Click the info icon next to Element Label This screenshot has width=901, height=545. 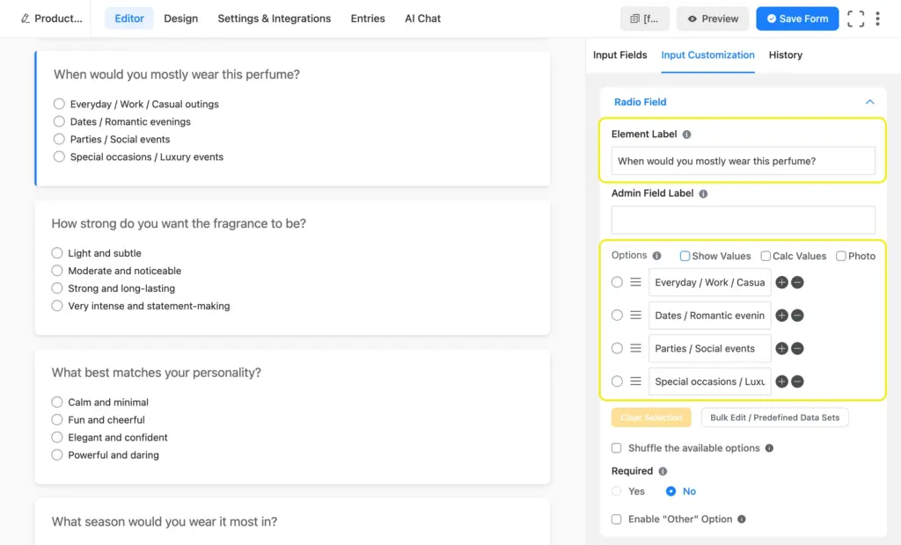686,134
